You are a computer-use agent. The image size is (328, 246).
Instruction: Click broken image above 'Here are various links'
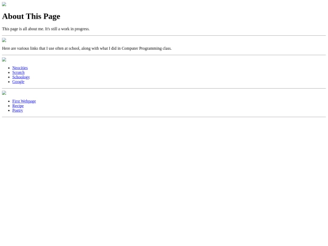[x=4, y=40]
